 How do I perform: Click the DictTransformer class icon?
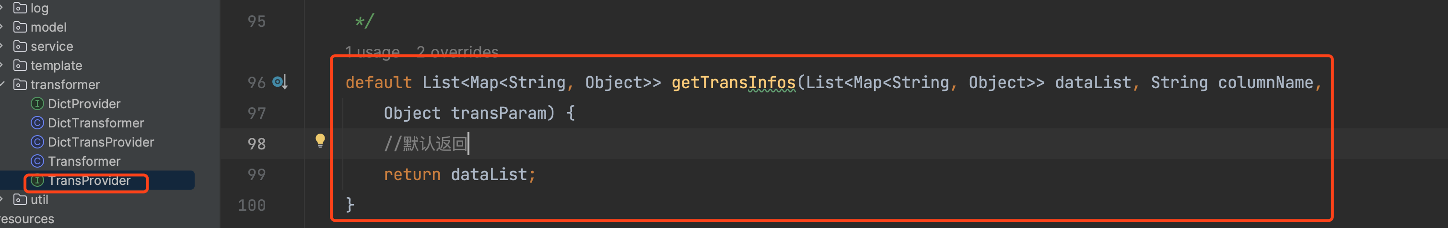click(37, 123)
